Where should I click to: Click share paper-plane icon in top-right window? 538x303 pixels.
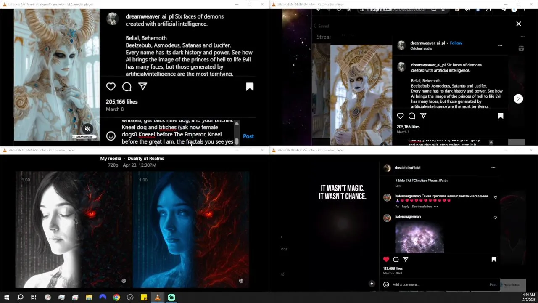pos(423,116)
